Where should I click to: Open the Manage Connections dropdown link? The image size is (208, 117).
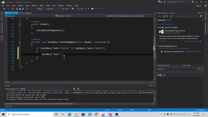pyautogui.click(x=166, y=24)
